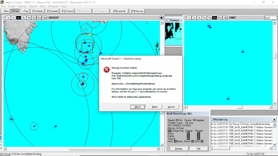
Task: Open the File menu
Action: tap(3, 6)
